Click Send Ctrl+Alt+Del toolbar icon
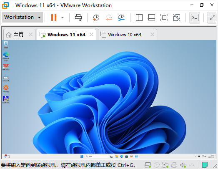Screen dimensions: 218x169 tap(78, 18)
